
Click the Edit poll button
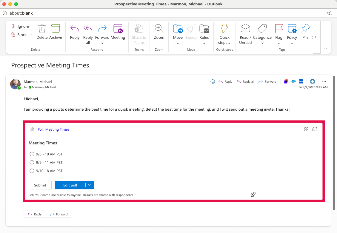[70, 185]
